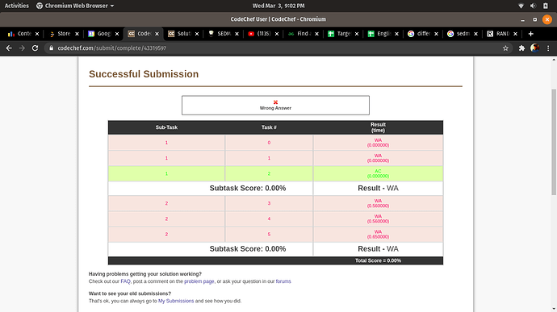
Task: Click the Sub-Task column header
Action: tap(166, 127)
